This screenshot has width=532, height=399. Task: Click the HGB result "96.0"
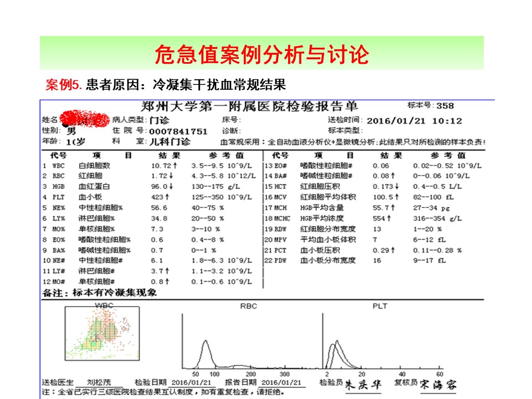pyautogui.click(x=160, y=186)
